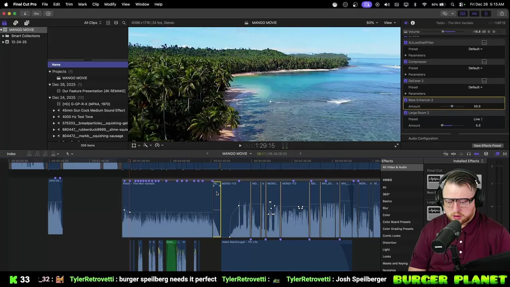
Task: Open the Installed Effects dropdown
Action: 468,161
